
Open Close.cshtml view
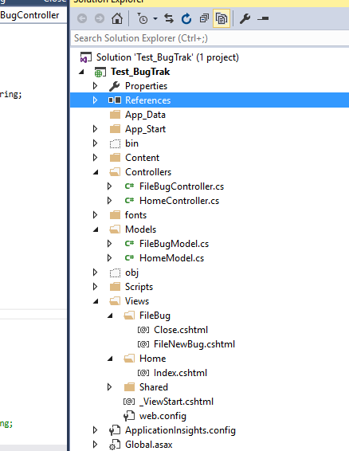[181, 330]
